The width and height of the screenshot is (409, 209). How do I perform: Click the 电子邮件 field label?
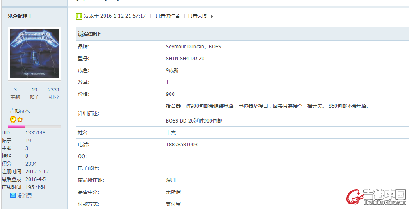point(89,168)
